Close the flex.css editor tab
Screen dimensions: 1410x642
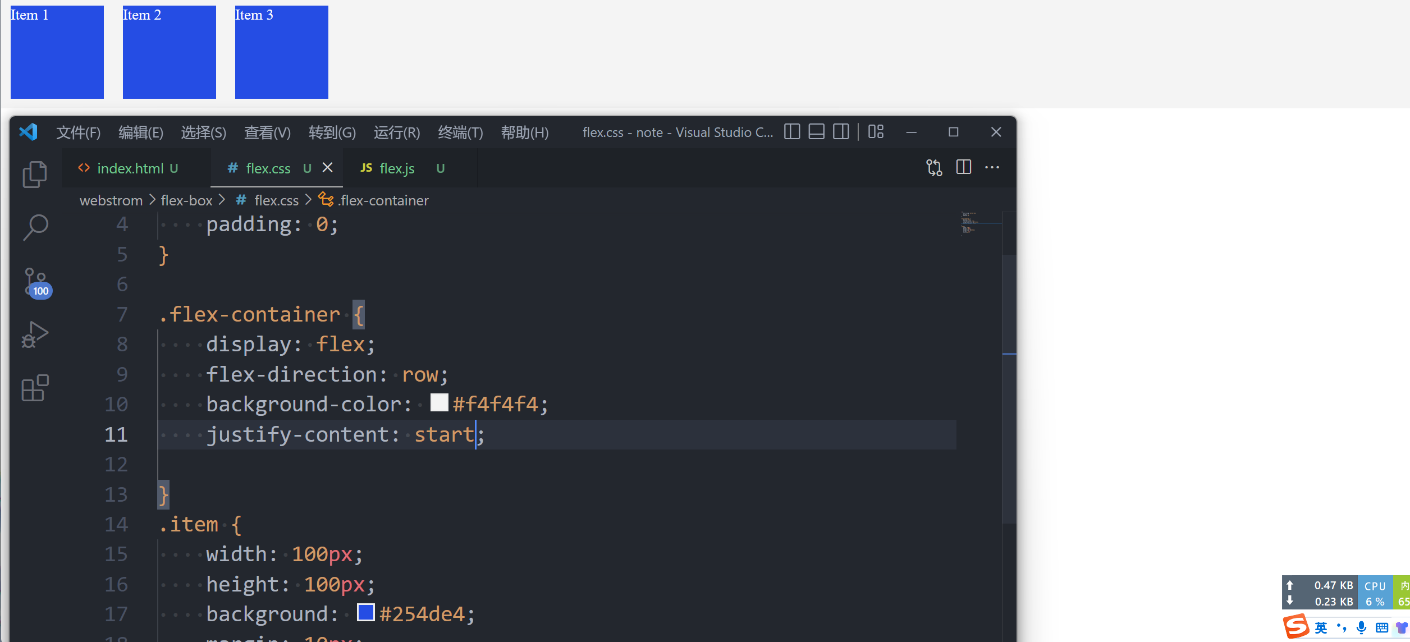[328, 168]
